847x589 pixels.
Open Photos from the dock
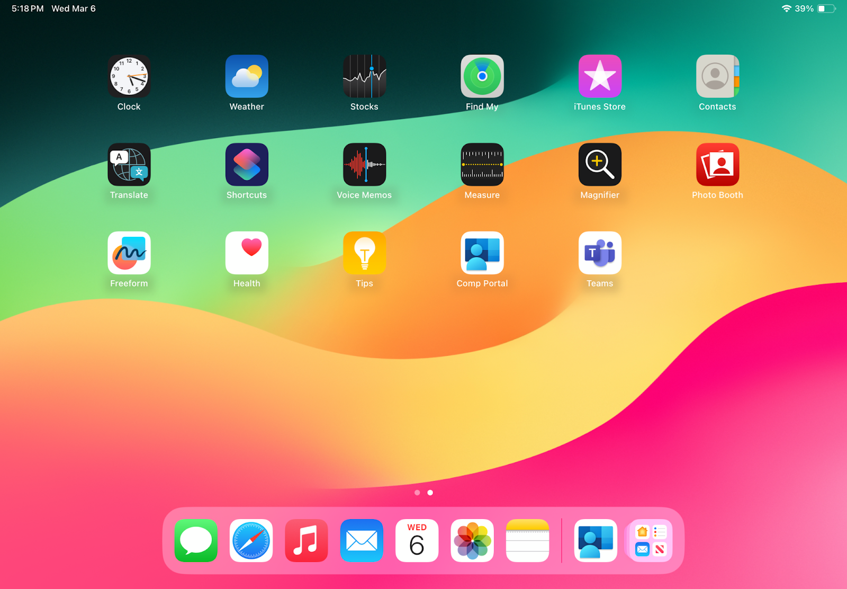pos(472,541)
